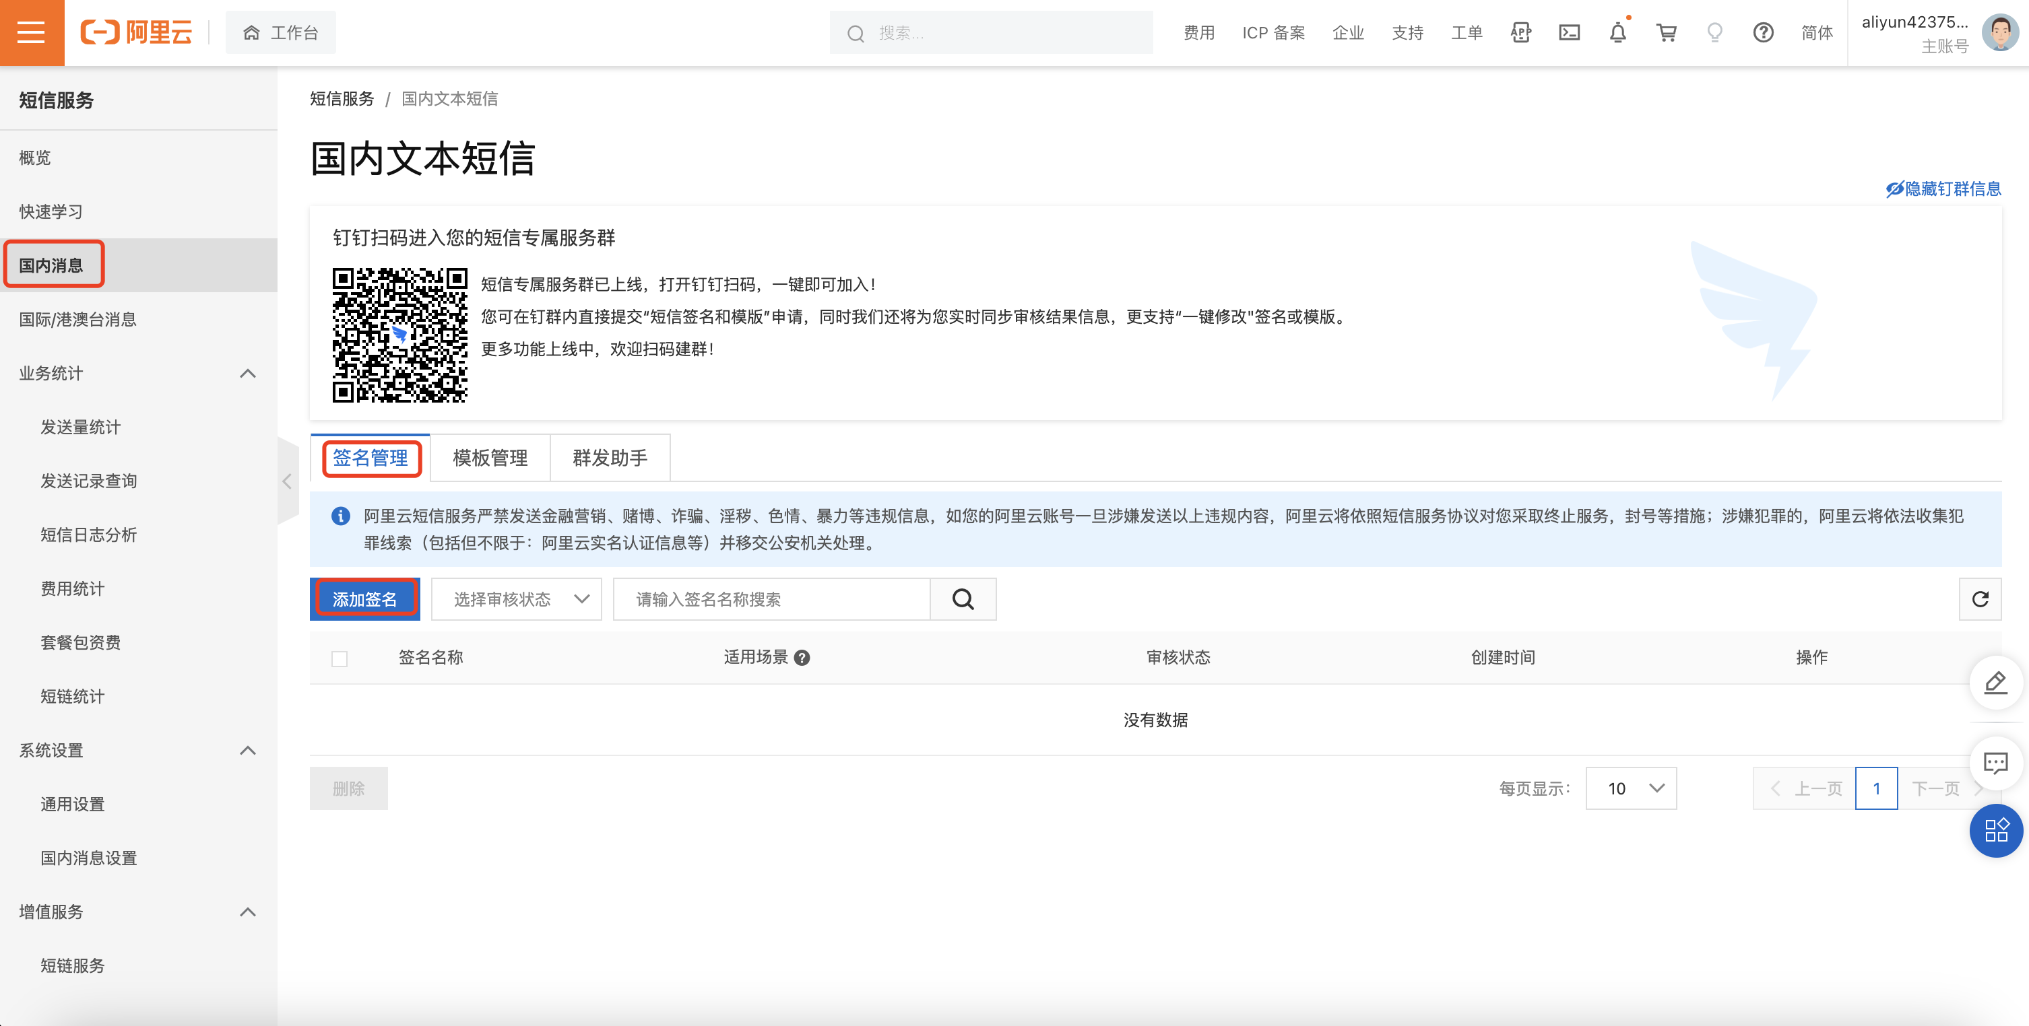Click the 添加签名 button
Screen dimensions: 2029x1026
(364, 599)
